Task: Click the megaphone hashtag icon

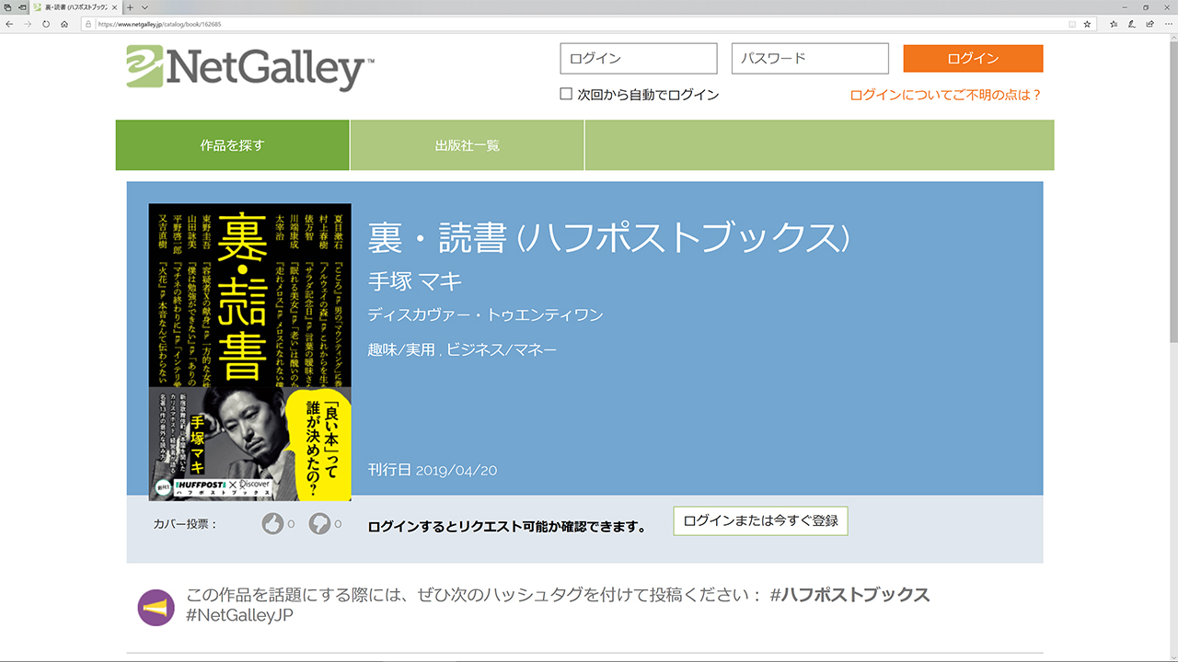Action: tap(156, 608)
